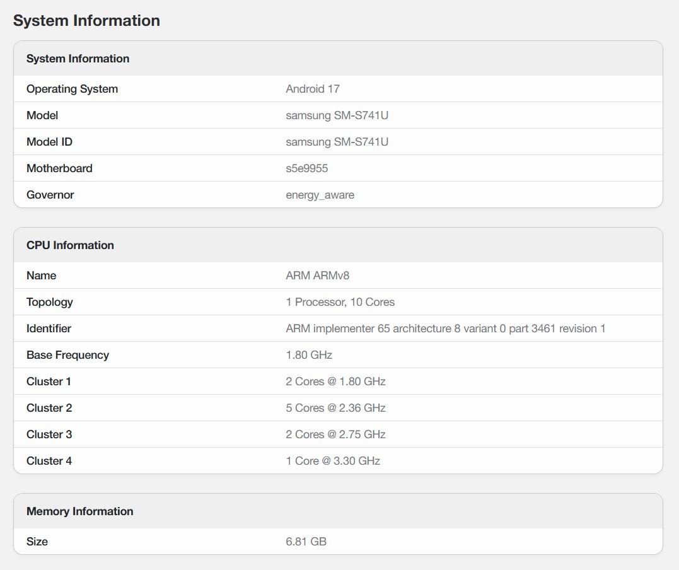The width and height of the screenshot is (679, 570).
Task: Click the large System Information page heading
Action: 86,21
